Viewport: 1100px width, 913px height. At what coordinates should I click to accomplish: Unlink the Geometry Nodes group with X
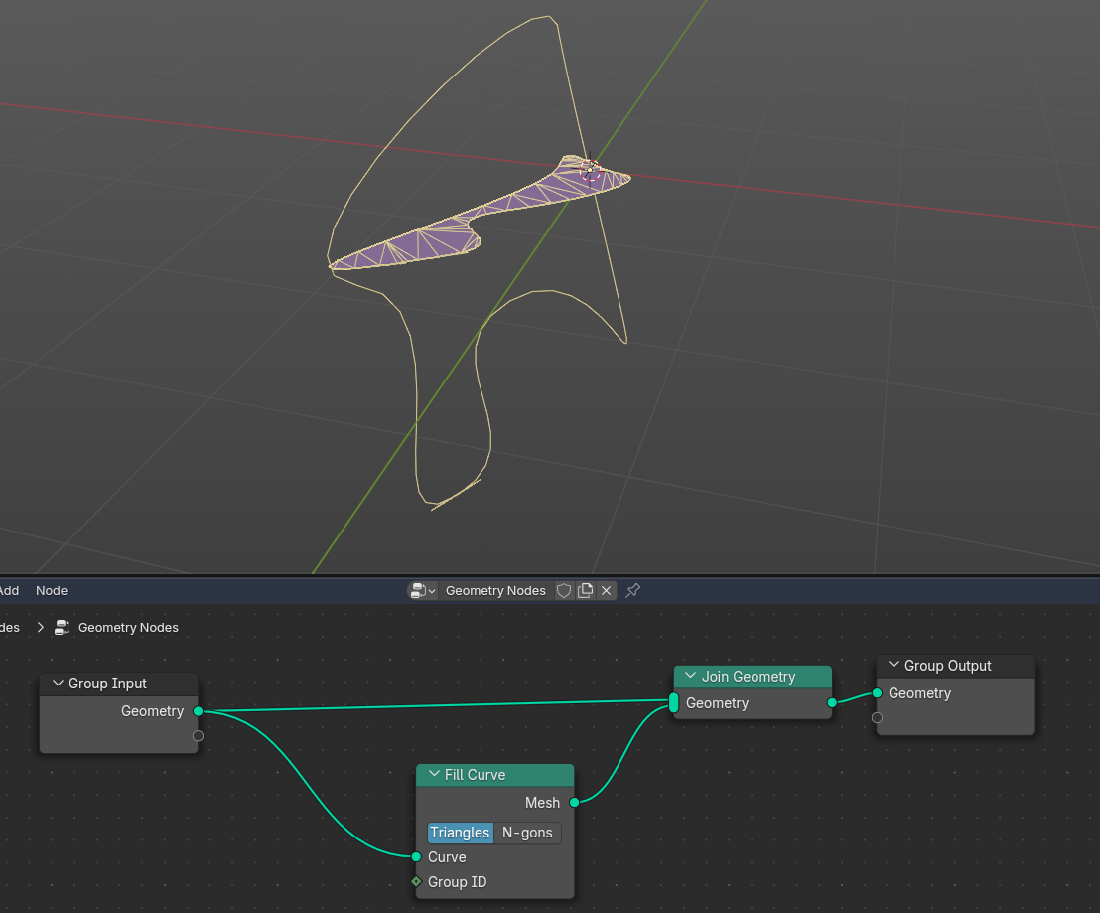[607, 591]
